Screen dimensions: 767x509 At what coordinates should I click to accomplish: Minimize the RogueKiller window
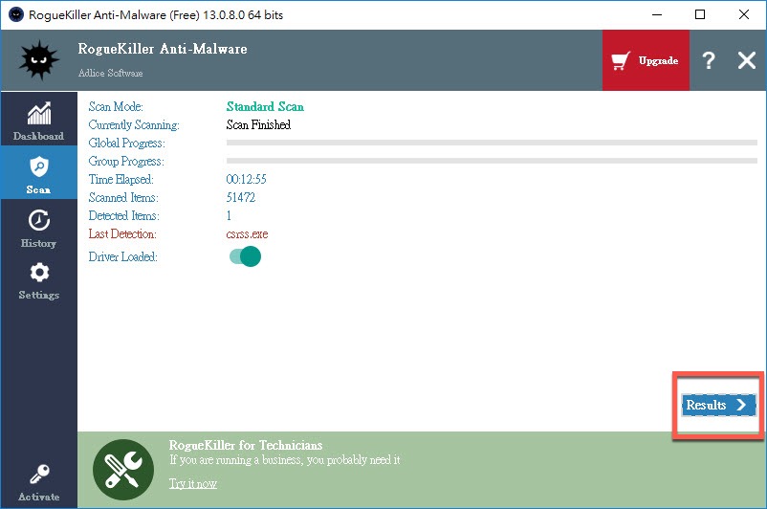coord(657,14)
